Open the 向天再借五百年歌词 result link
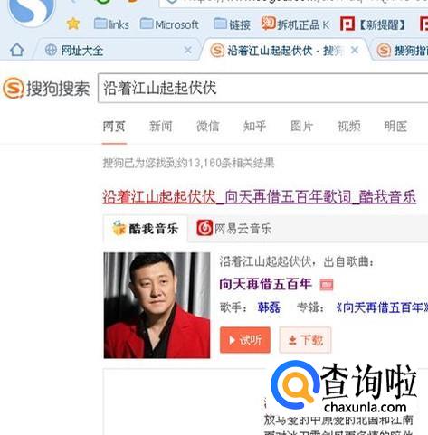The image size is (428, 435). point(260,197)
